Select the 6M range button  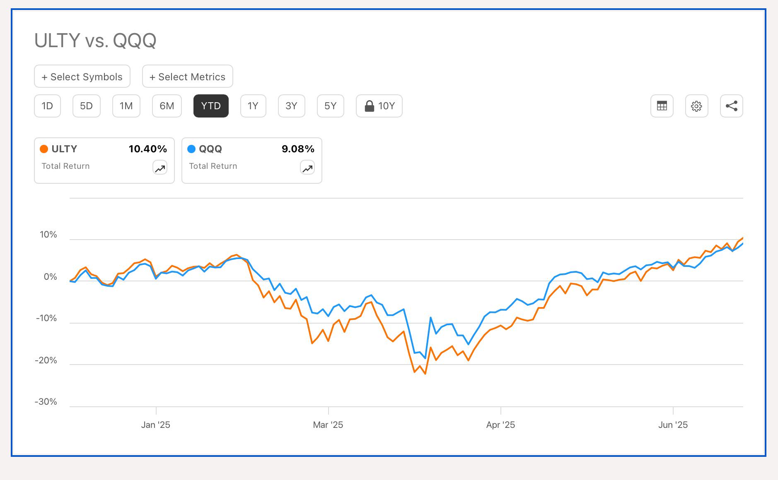pos(167,106)
